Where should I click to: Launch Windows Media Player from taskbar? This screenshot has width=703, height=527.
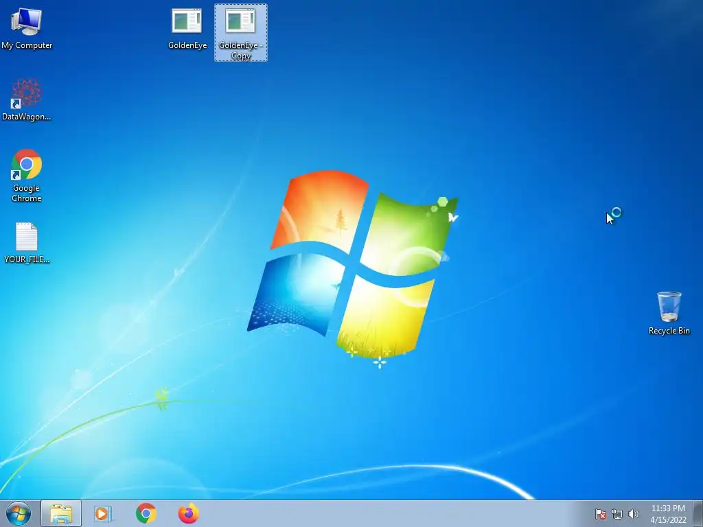[x=103, y=513]
